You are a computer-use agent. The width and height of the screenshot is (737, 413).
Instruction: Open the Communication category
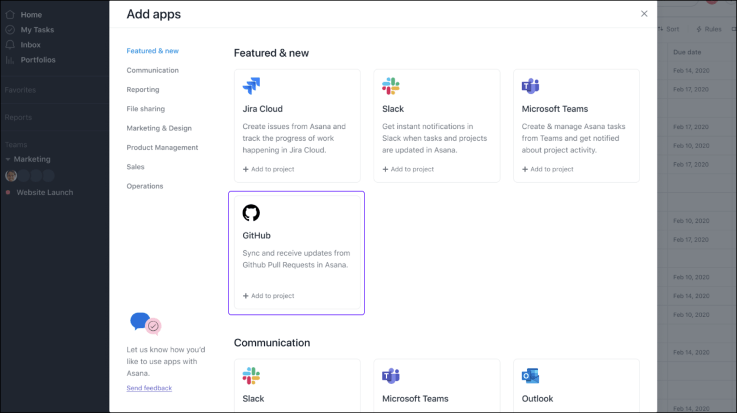(153, 70)
